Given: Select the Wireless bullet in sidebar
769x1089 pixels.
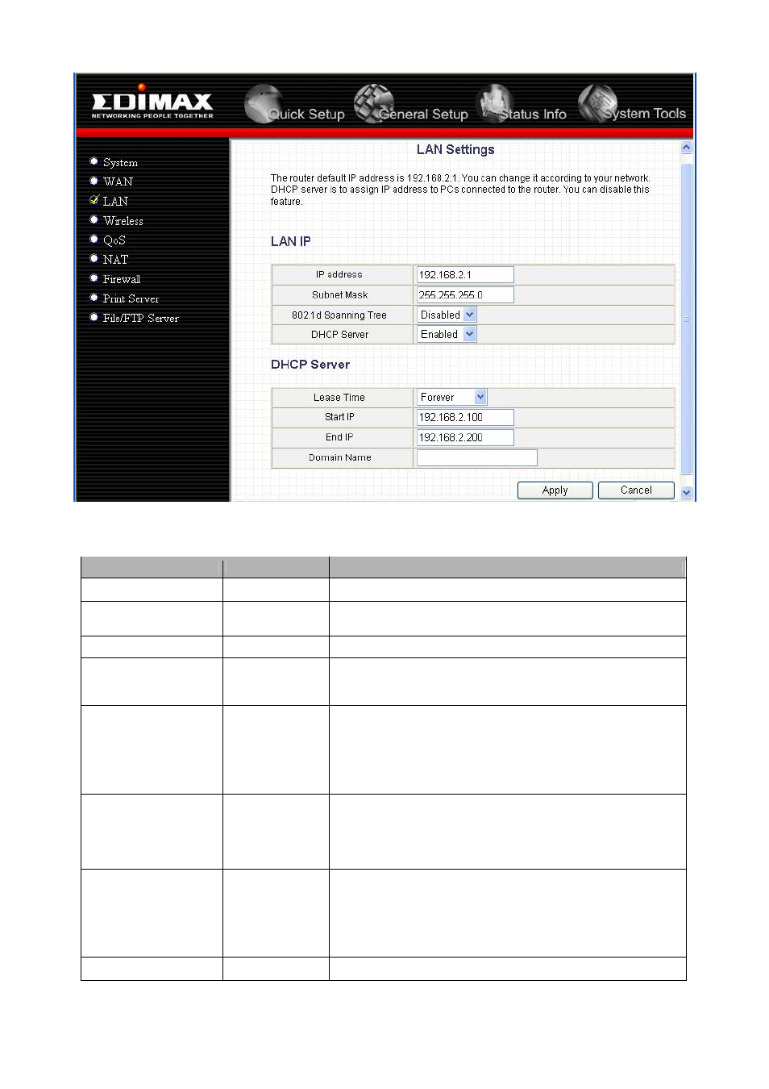Looking at the screenshot, I should pyautogui.click(x=94, y=219).
